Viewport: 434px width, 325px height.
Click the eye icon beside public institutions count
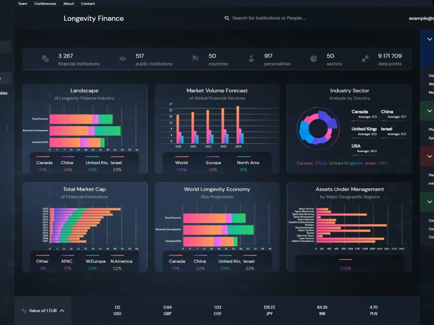[x=123, y=58]
